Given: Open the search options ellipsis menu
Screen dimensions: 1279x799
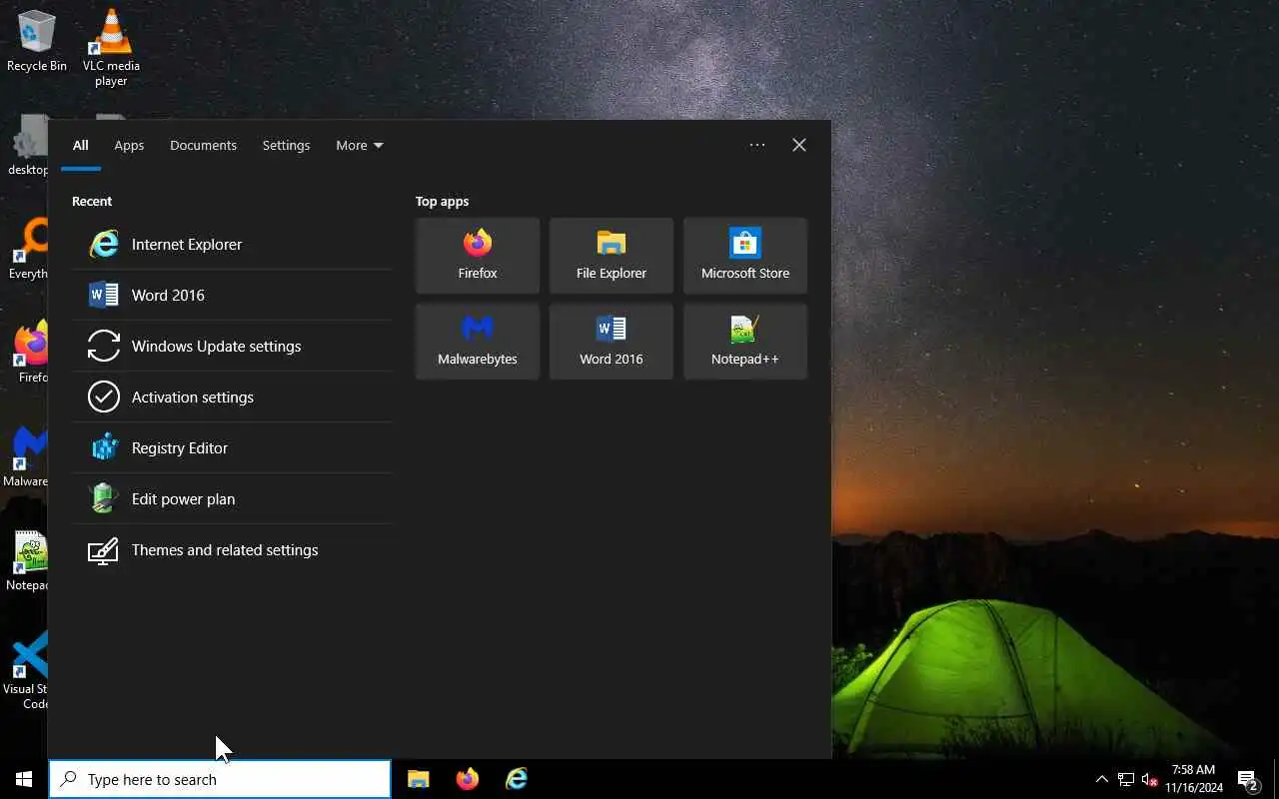Looking at the screenshot, I should (x=757, y=145).
